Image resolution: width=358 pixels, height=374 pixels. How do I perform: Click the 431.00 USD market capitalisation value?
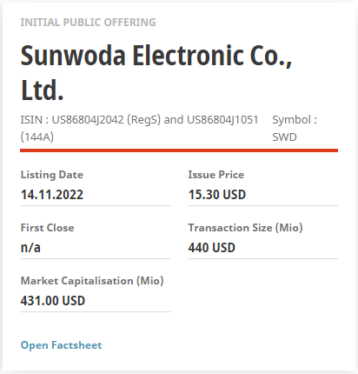point(53,301)
